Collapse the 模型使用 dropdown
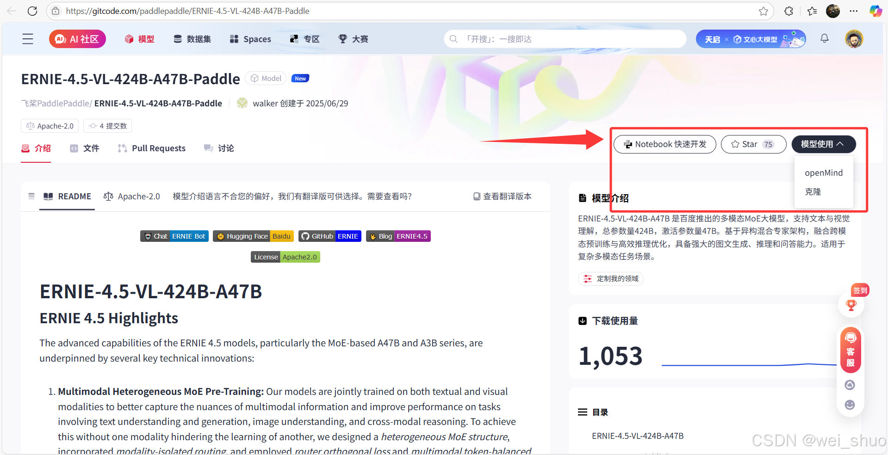The image size is (888, 455). coord(824,144)
